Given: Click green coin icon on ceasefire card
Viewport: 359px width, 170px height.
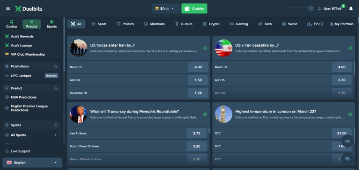Looking at the screenshot, I should coord(350,48).
